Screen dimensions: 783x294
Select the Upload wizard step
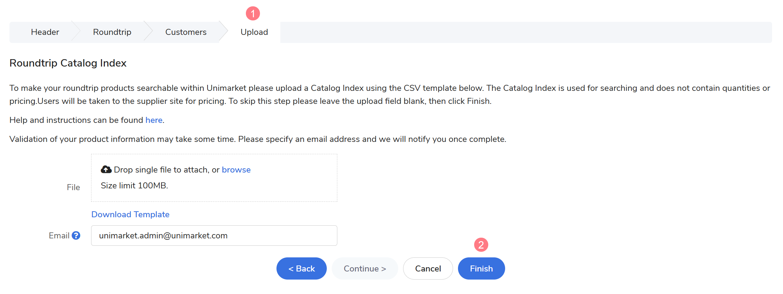tap(254, 32)
